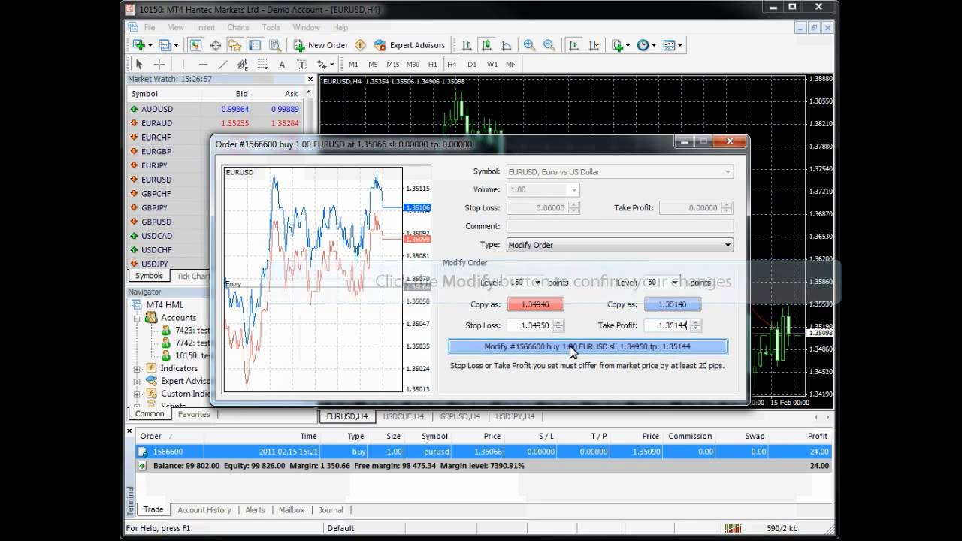Screen dimensions: 962x541
Task: Open the Tools menu
Action: 271,27
